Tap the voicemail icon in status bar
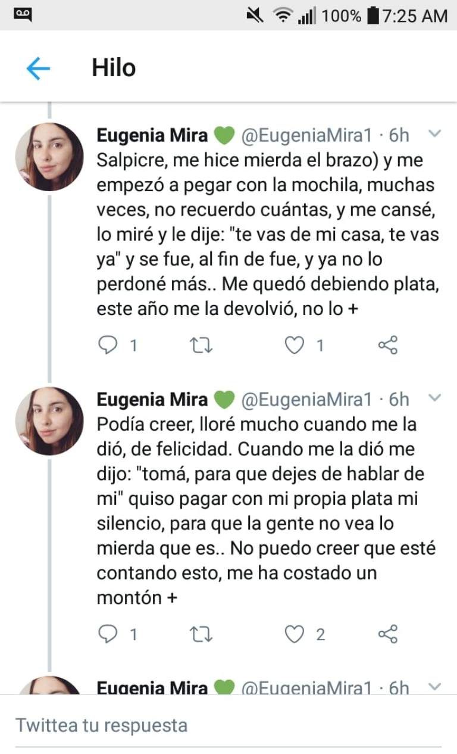The image size is (457, 754). (x=23, y=14)
